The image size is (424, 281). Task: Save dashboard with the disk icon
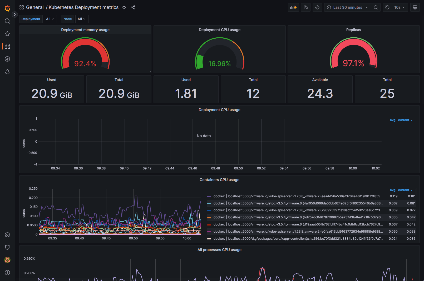(305, 7)
